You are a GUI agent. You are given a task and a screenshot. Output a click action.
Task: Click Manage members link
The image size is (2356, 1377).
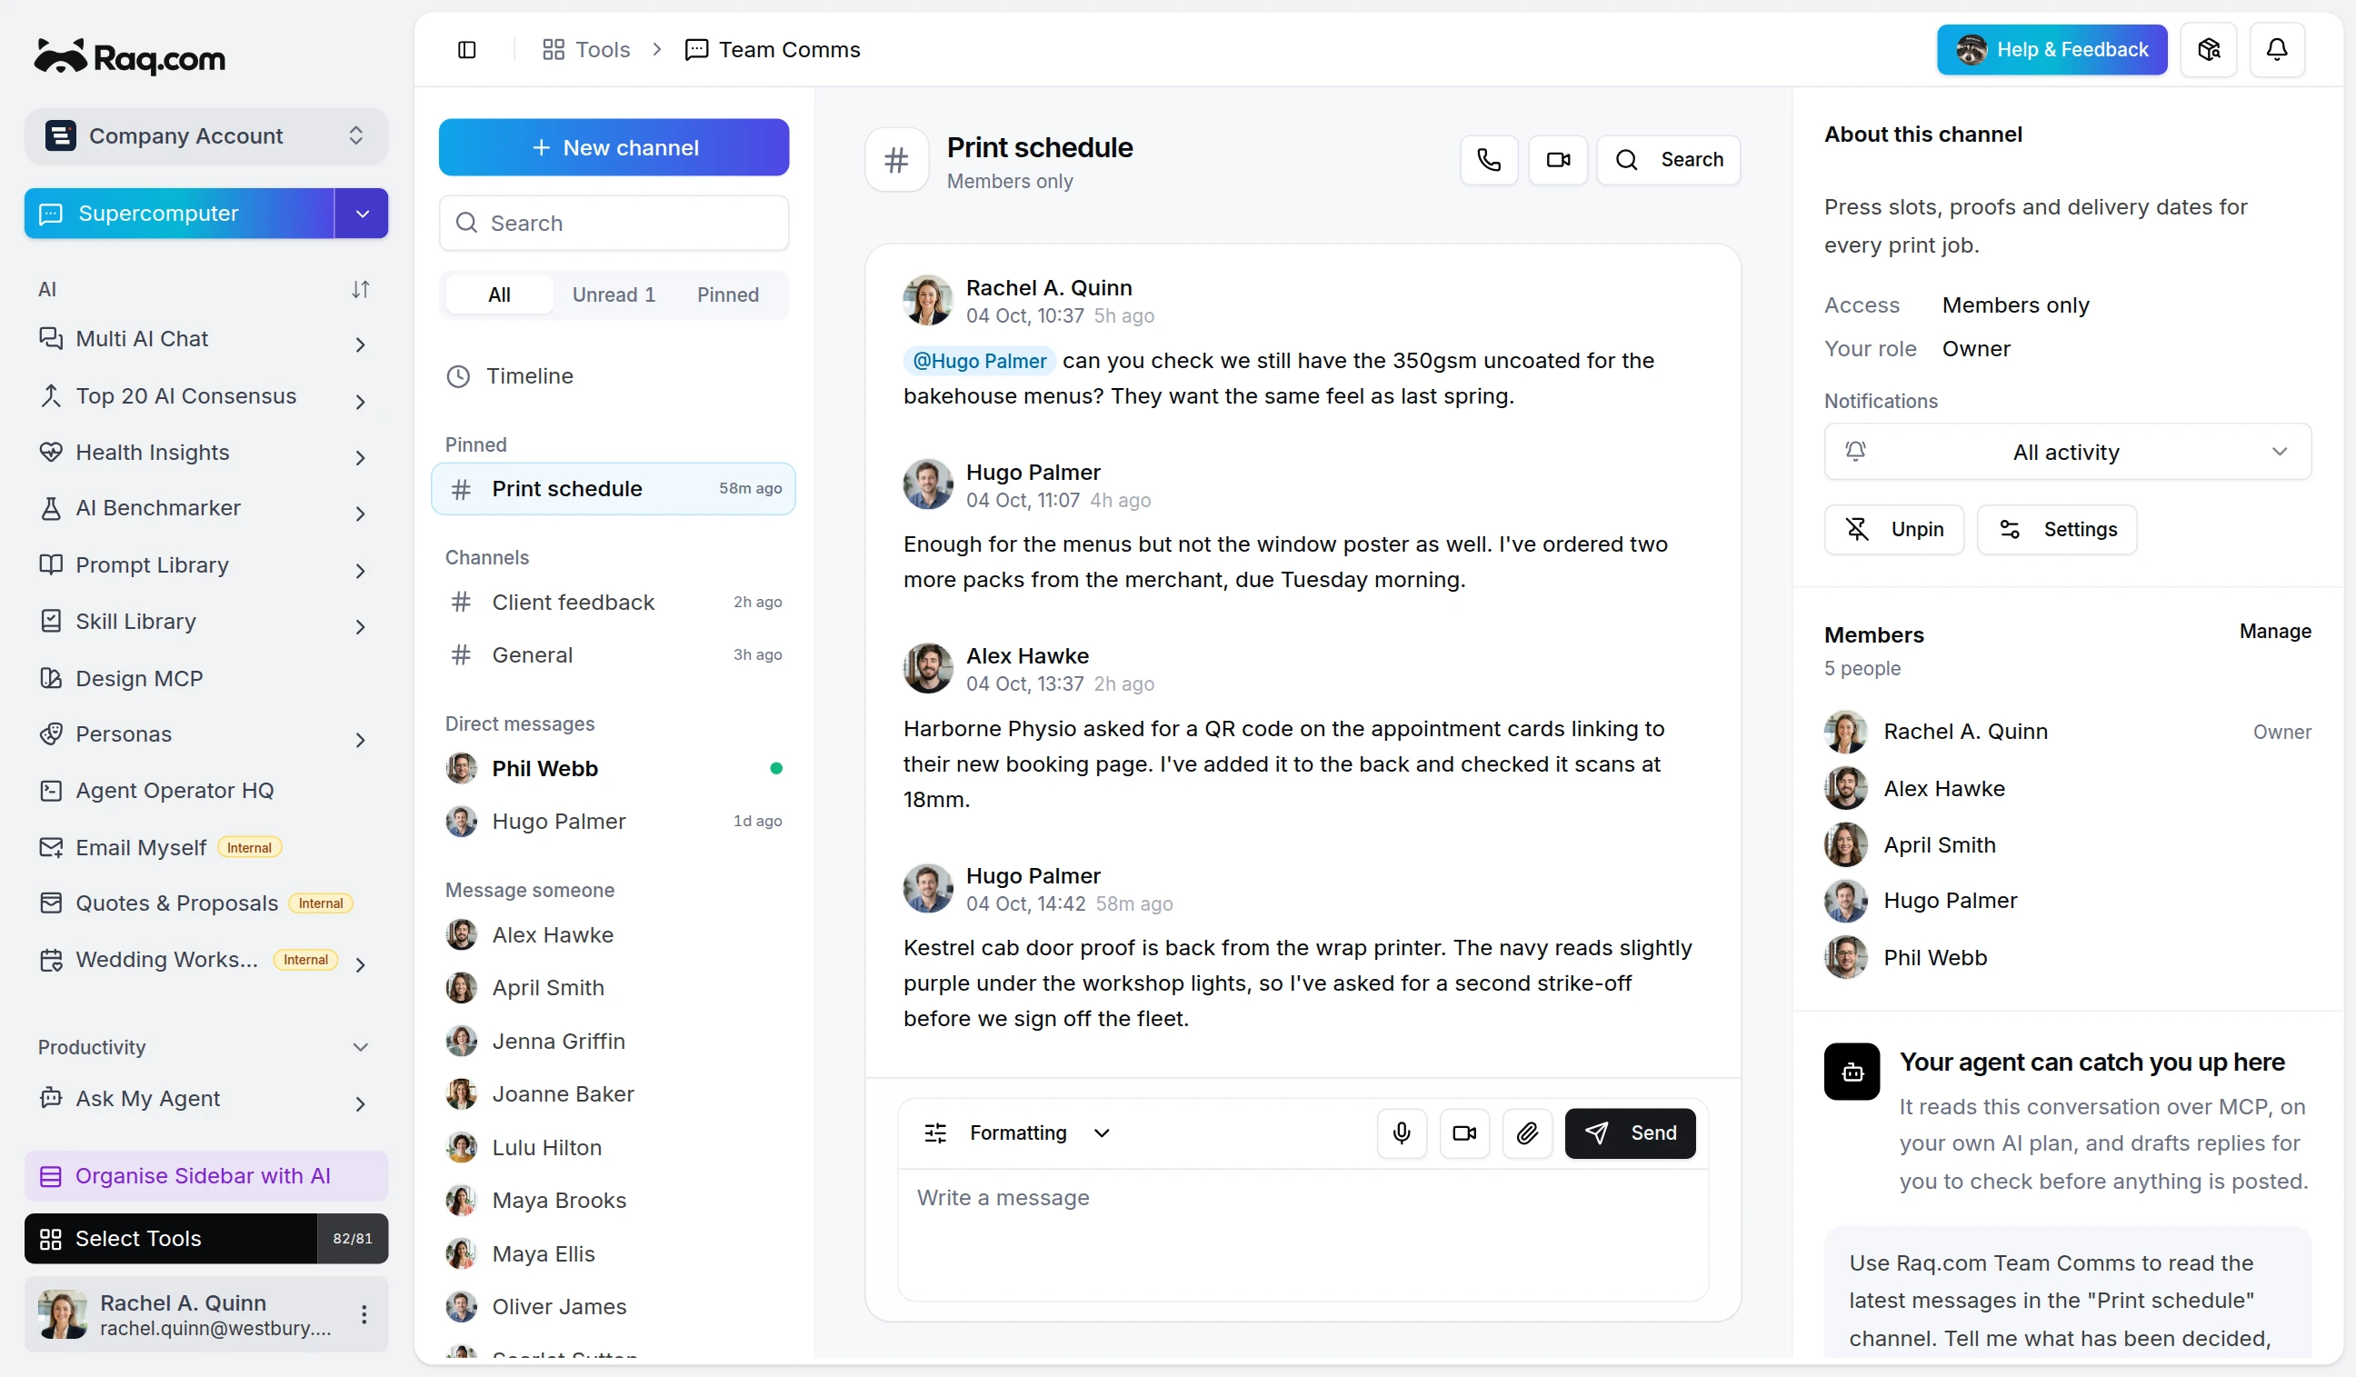tap(2275, 631)
